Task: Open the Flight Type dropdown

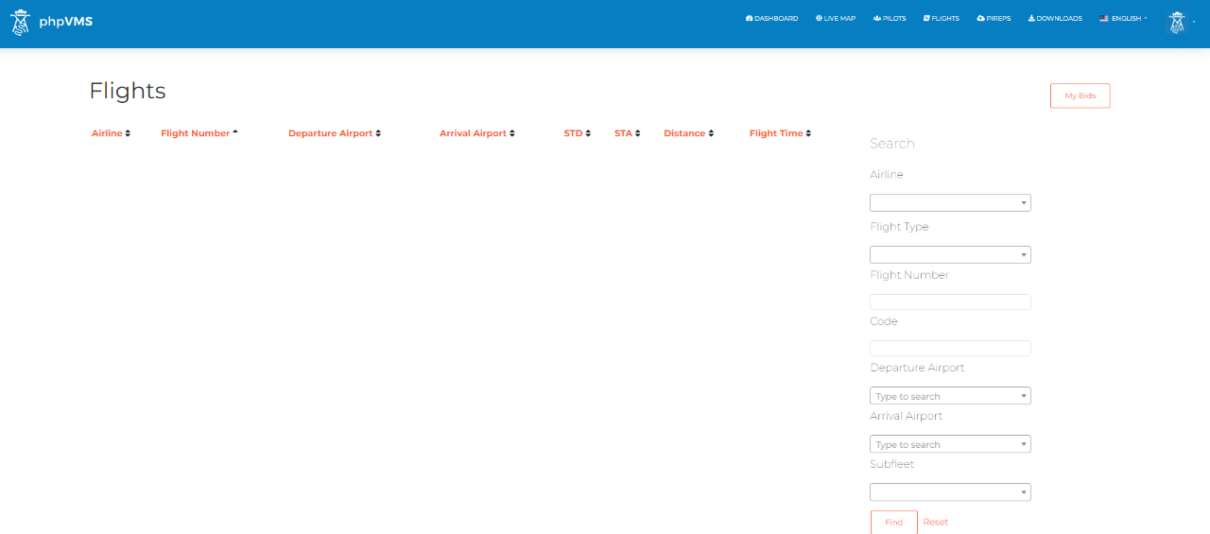Action: [950, 254]
